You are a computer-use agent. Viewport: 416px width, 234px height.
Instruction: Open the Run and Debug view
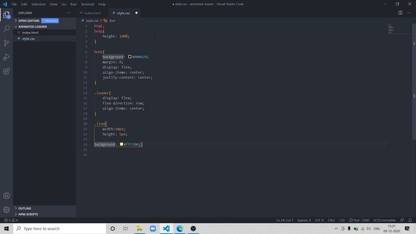click(6, 57)
